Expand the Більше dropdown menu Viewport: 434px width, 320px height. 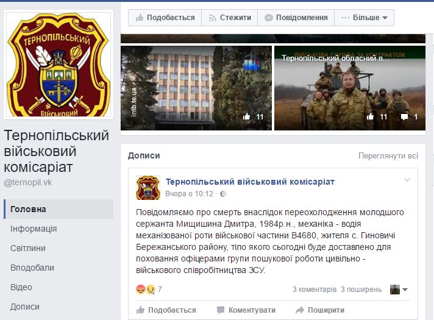click(365, 18)
